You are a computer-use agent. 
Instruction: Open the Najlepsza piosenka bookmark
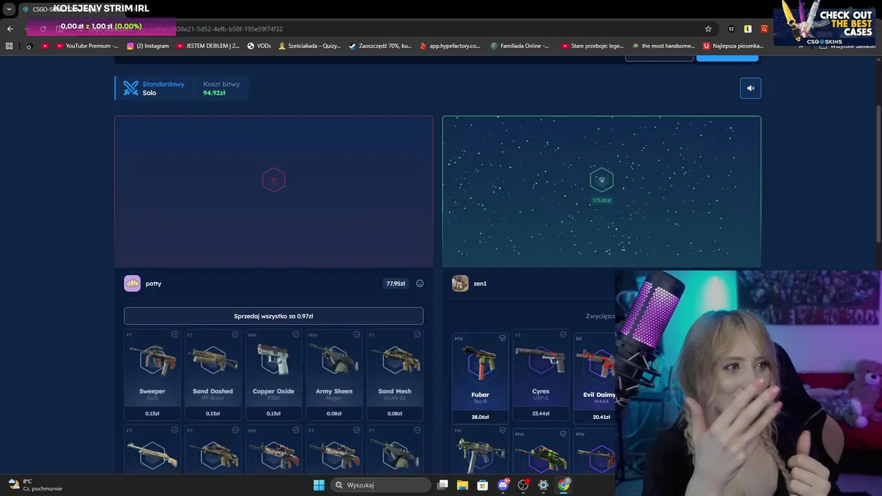coord(733,46)
